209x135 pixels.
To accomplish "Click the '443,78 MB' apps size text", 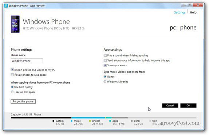I will pos(118,124).
